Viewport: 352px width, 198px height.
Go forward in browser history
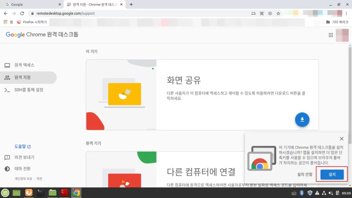(x=14, y=13)
